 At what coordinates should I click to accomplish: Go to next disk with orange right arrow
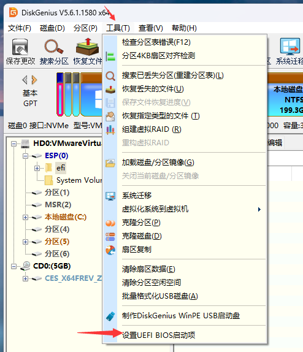click(34, 80)
